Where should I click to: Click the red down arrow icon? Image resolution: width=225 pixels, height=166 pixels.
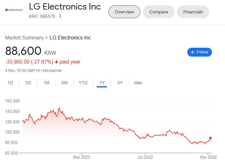(x=56, y=62)
